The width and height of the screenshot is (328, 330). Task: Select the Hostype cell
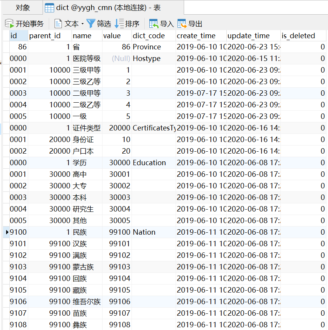154,58
